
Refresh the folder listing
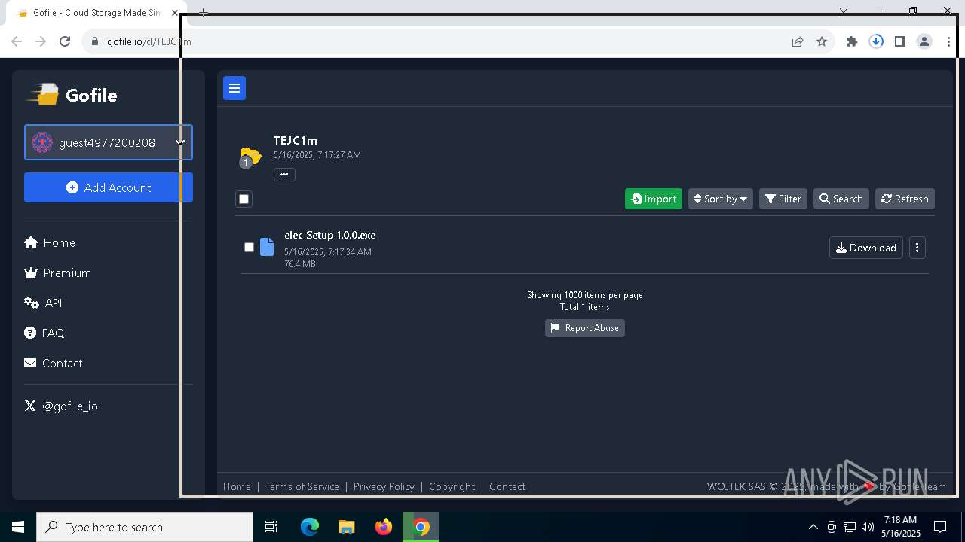click(x=905, y=199)
